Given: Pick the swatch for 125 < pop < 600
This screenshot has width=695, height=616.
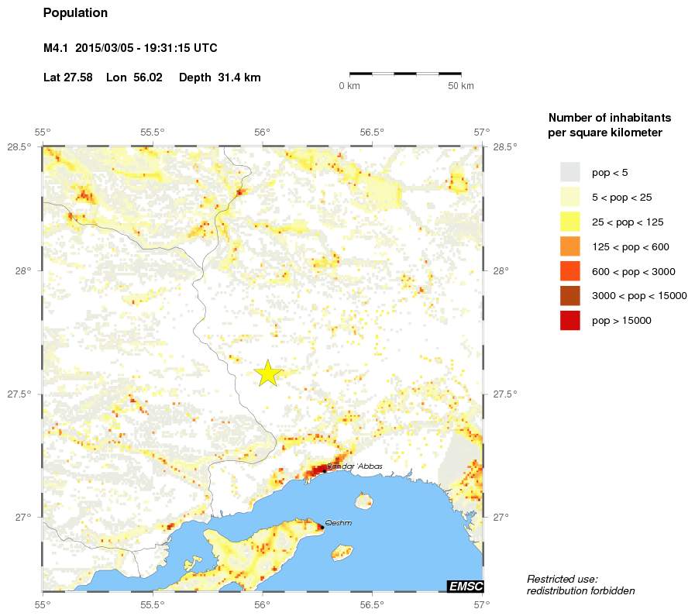Looking at the screenshot, I should [x=570, y=246].
